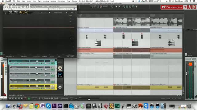Viewport: 197px width, 110px height.
Task: Click previous preset arrow in Pro-Q header
Action: pos(49,12)
